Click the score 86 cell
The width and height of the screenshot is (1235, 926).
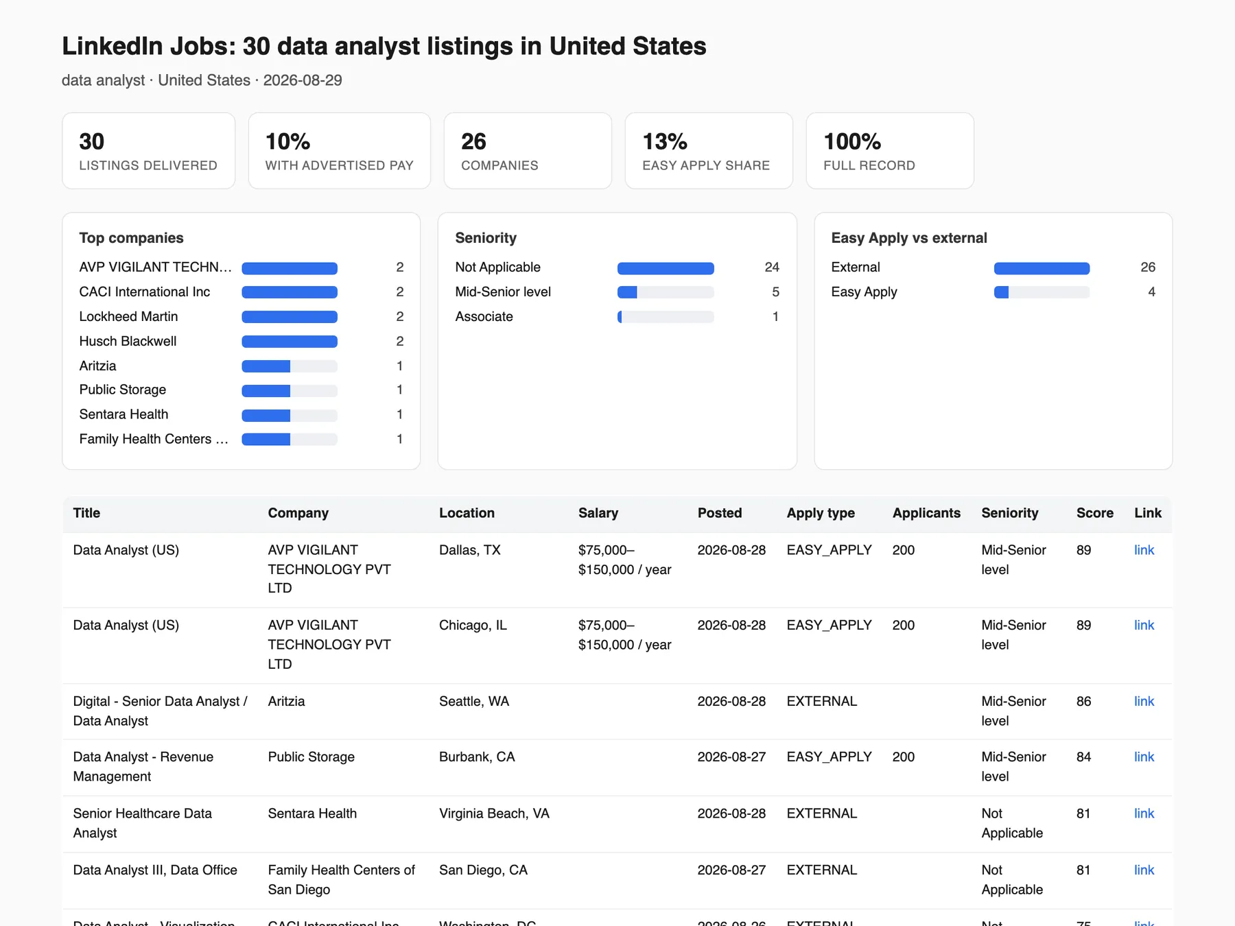(x=1084, y=702)
